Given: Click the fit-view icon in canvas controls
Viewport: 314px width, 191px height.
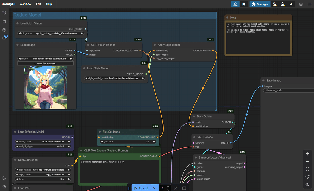Looking at the screenshot, I should (307, 169).
